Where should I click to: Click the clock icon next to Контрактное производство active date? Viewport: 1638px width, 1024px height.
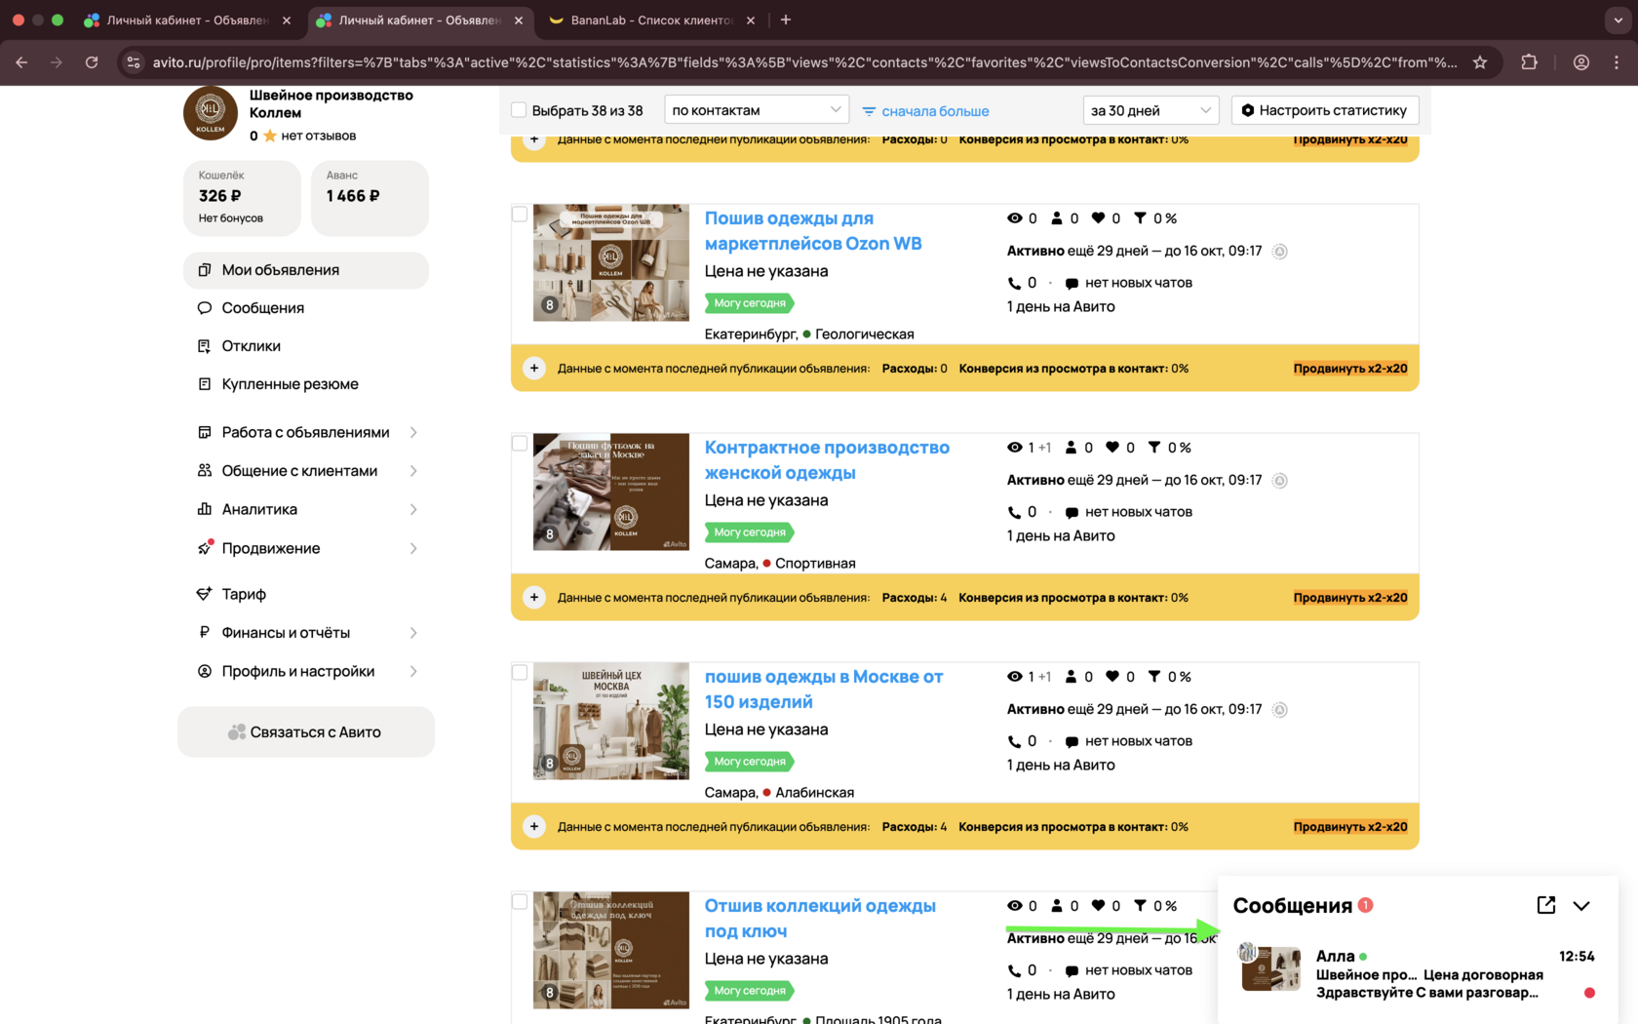point(1280,481)
